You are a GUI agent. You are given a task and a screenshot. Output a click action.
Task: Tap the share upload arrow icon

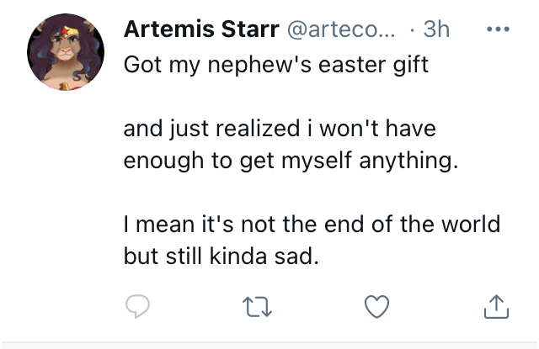tap(496, 306)
